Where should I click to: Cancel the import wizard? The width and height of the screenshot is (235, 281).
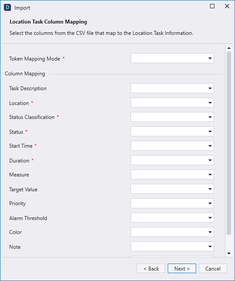(x=213, y=268)
